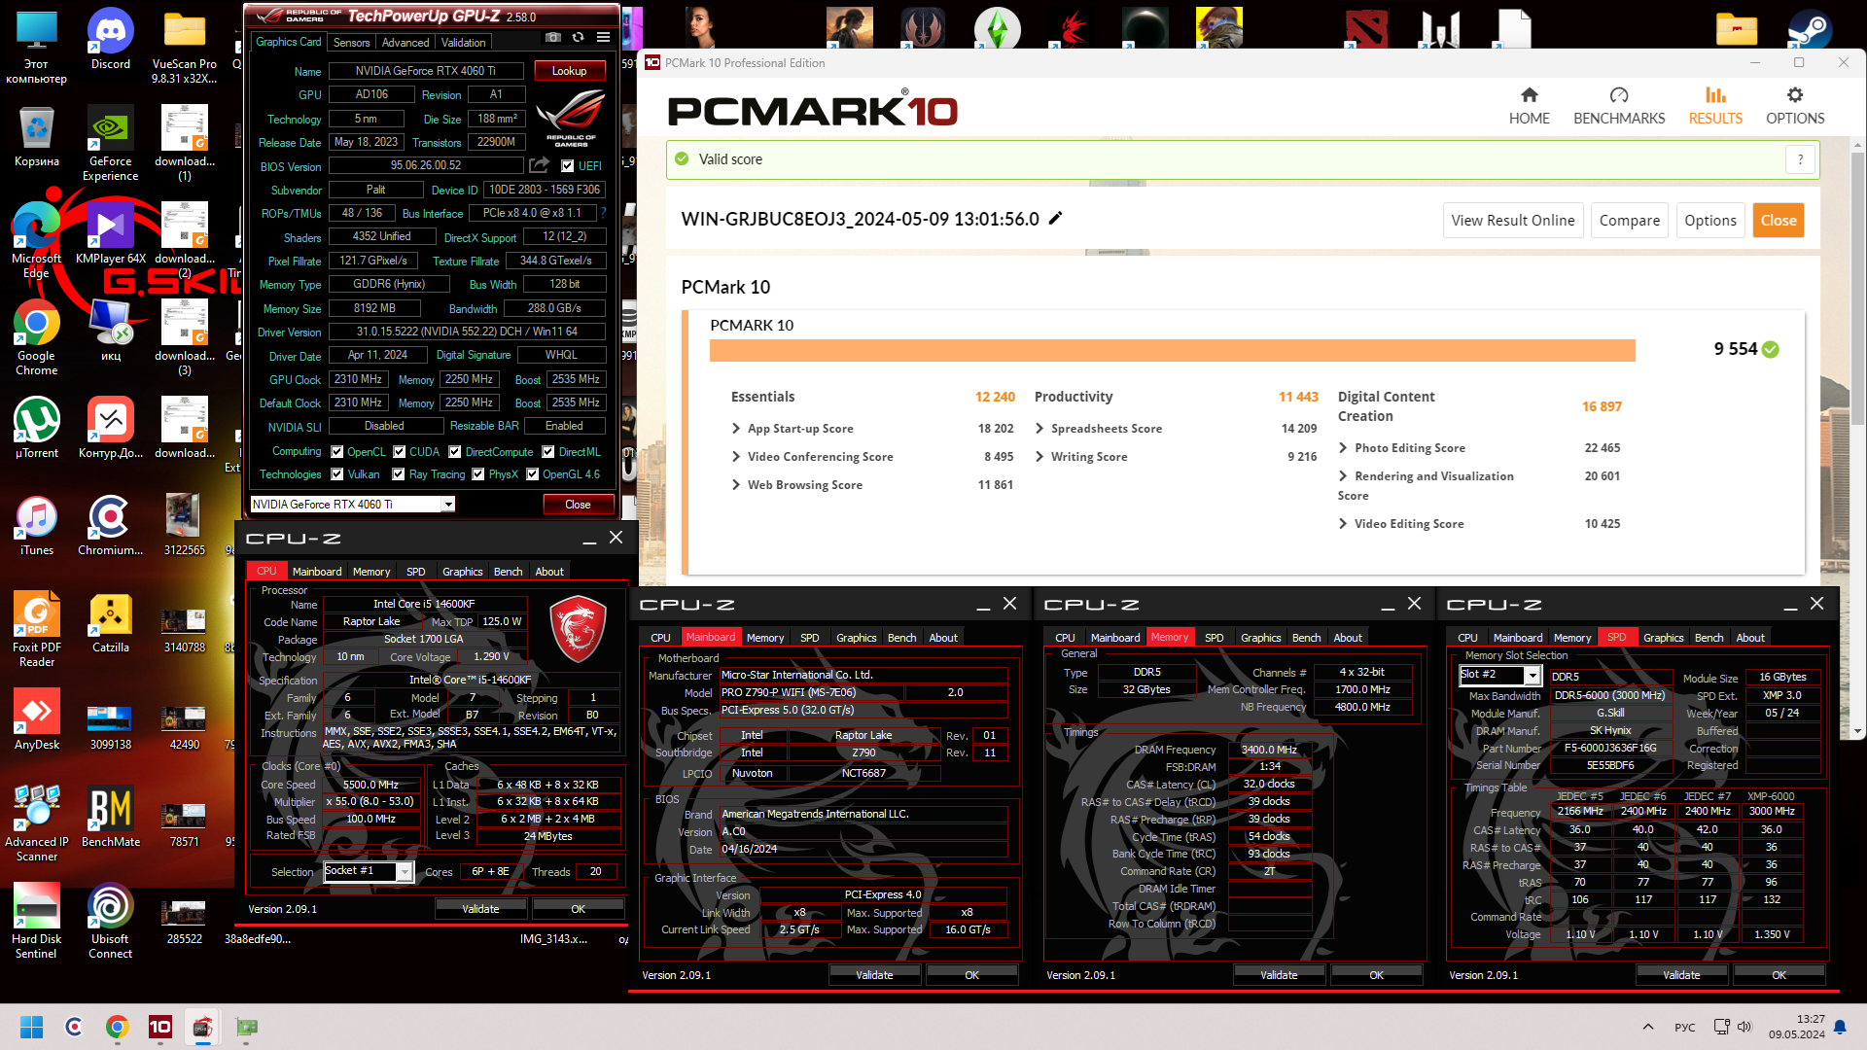Click View Result Online button

coord(1512,221)
